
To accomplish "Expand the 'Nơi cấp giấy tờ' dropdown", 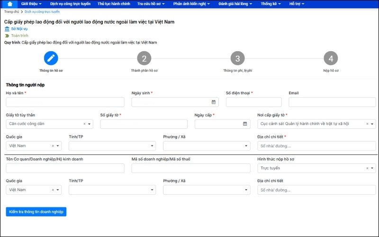I will pos(373,124).
